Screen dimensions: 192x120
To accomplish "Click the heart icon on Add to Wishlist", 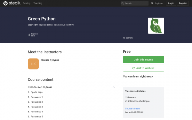I will click(x=133, y=68).
